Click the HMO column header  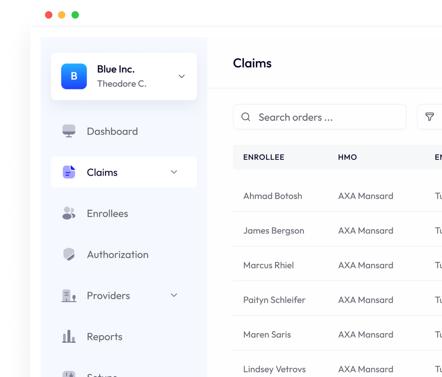347,157
